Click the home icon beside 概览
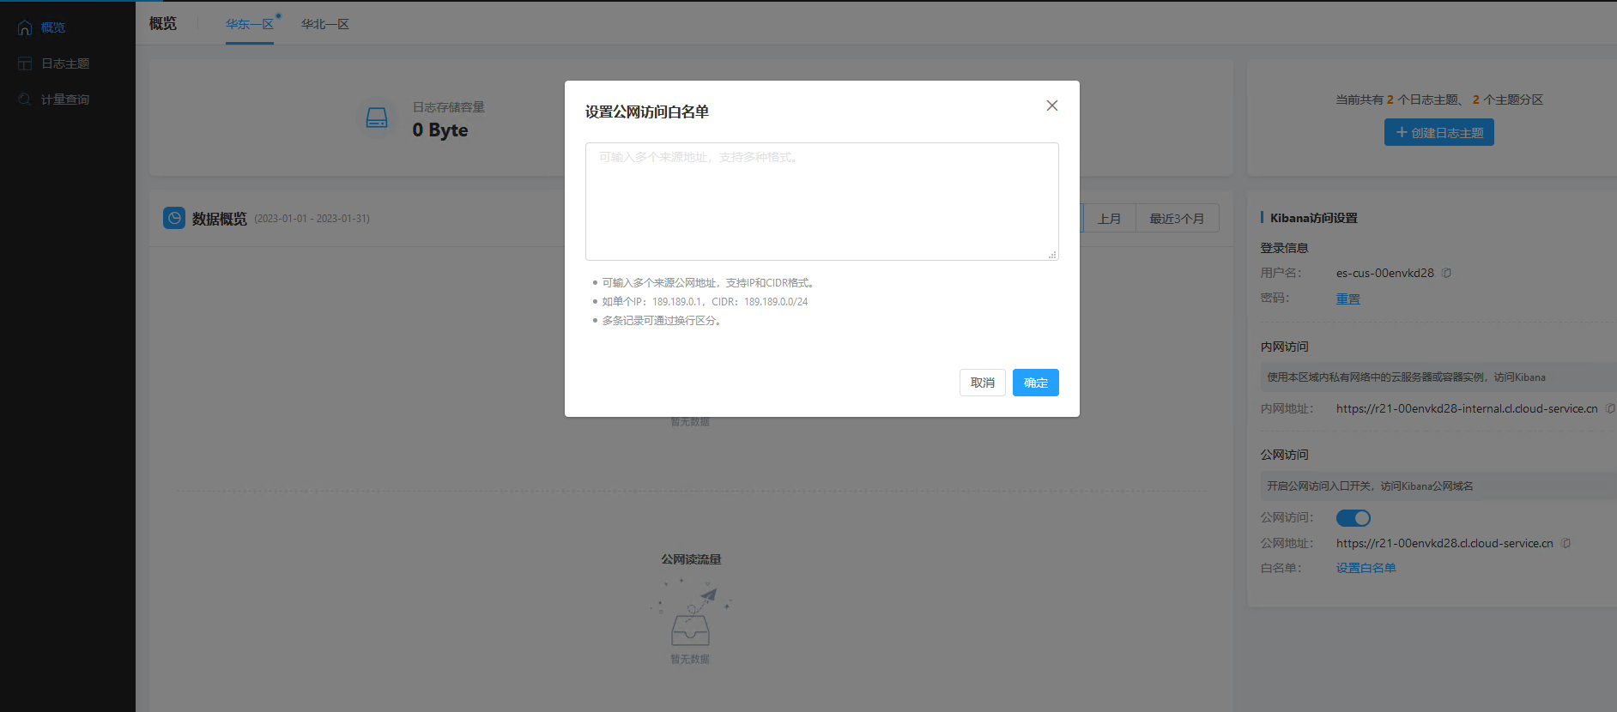Screen dimensions: 1617x712 (25, 27)
